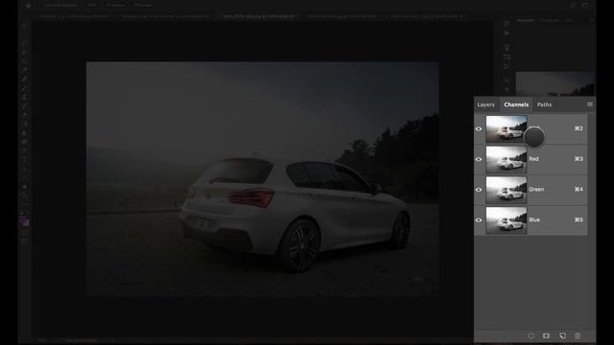Image resolution: width=614 pixels, height=345 pixels.
Task: Select the Channels tab
Action: [516, 104]
